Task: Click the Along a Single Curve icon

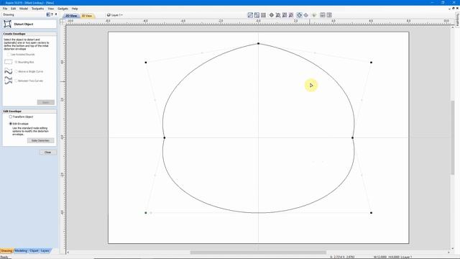Action: click(8, 71)
